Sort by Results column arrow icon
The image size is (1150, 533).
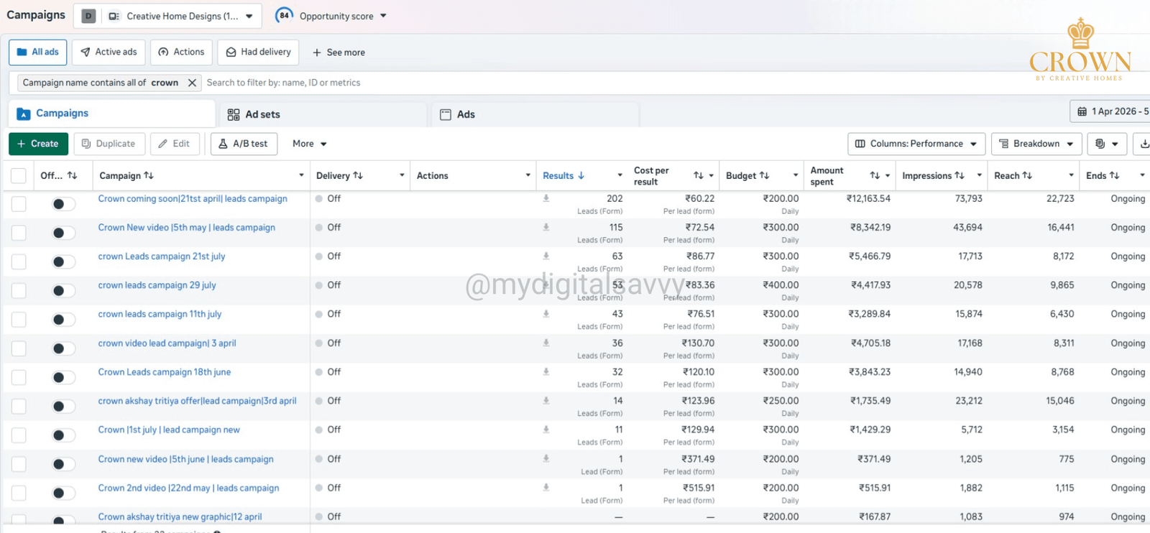[581, 175]
